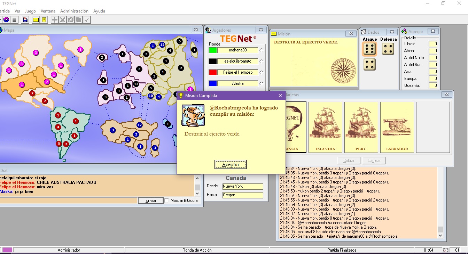The width and height of the screenshot is (468, 254).
Task: Close the Misión panel
Action: point(351,34)
